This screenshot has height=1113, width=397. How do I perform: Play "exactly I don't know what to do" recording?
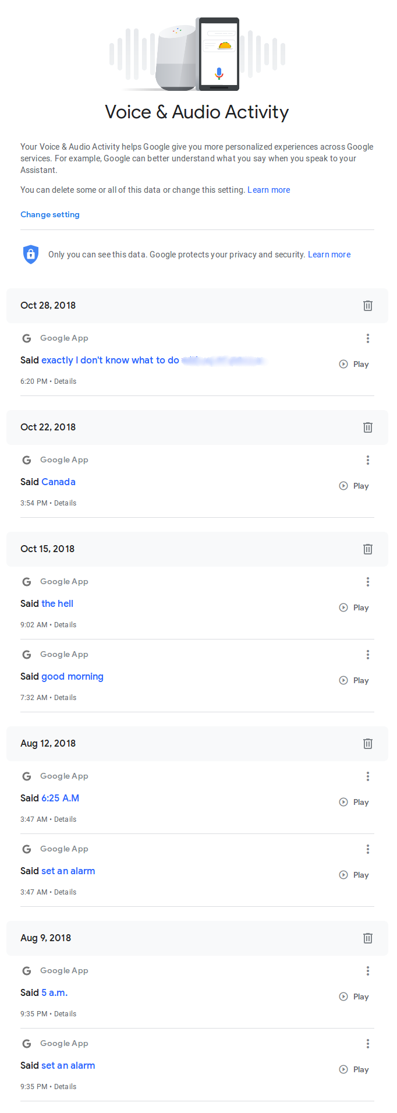[355, 364]
